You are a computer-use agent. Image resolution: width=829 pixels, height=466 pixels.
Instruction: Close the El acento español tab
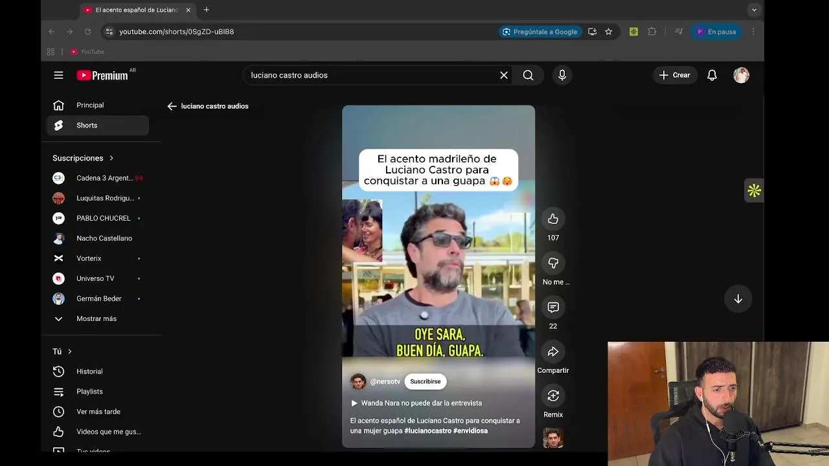(188, 10)
